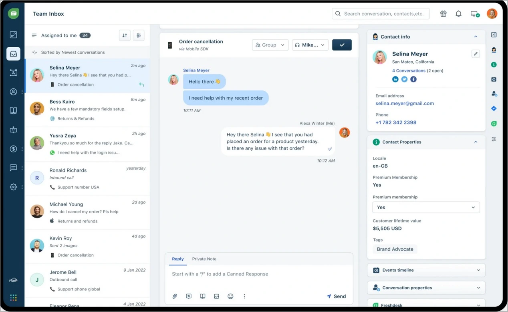Viewport: 508px width, 312px height.
Task: Open Selina Meyer's LinkedIn profile icon
Action: point(395,79)
